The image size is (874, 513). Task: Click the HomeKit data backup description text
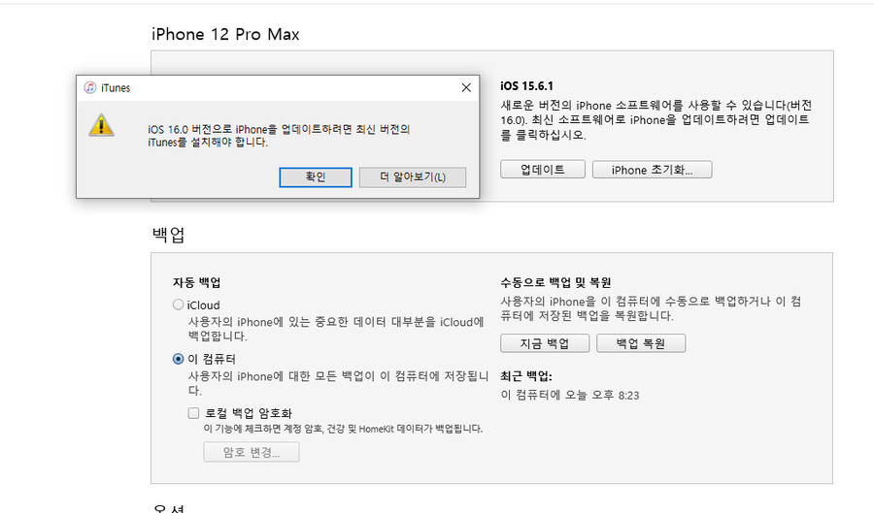[343, 429]
